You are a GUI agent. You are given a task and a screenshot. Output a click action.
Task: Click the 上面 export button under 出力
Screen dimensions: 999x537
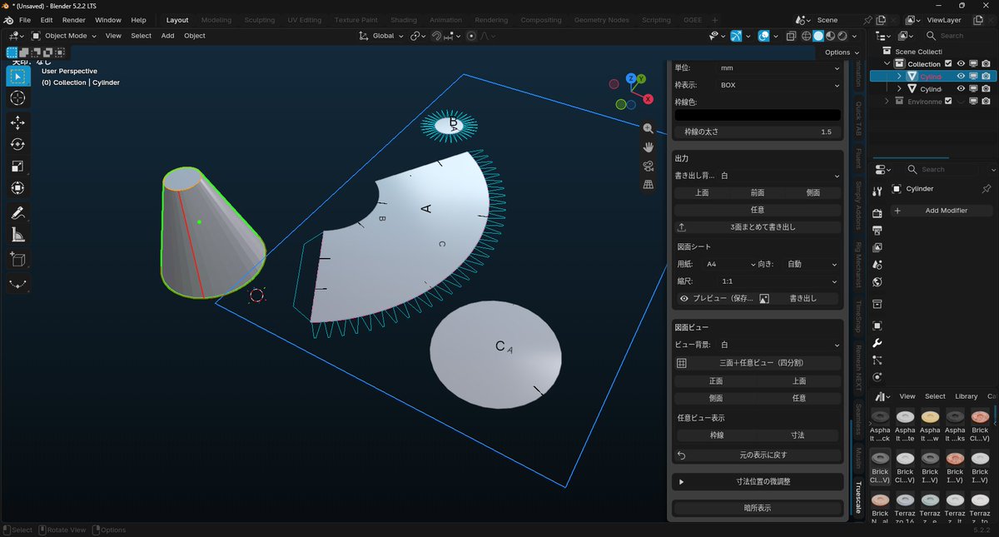coord(702,192)
